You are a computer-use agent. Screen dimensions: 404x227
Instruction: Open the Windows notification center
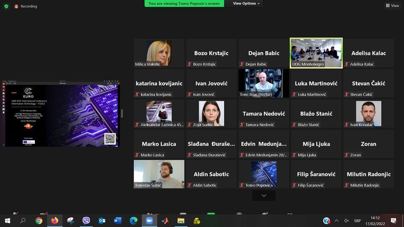coord(393,221)
